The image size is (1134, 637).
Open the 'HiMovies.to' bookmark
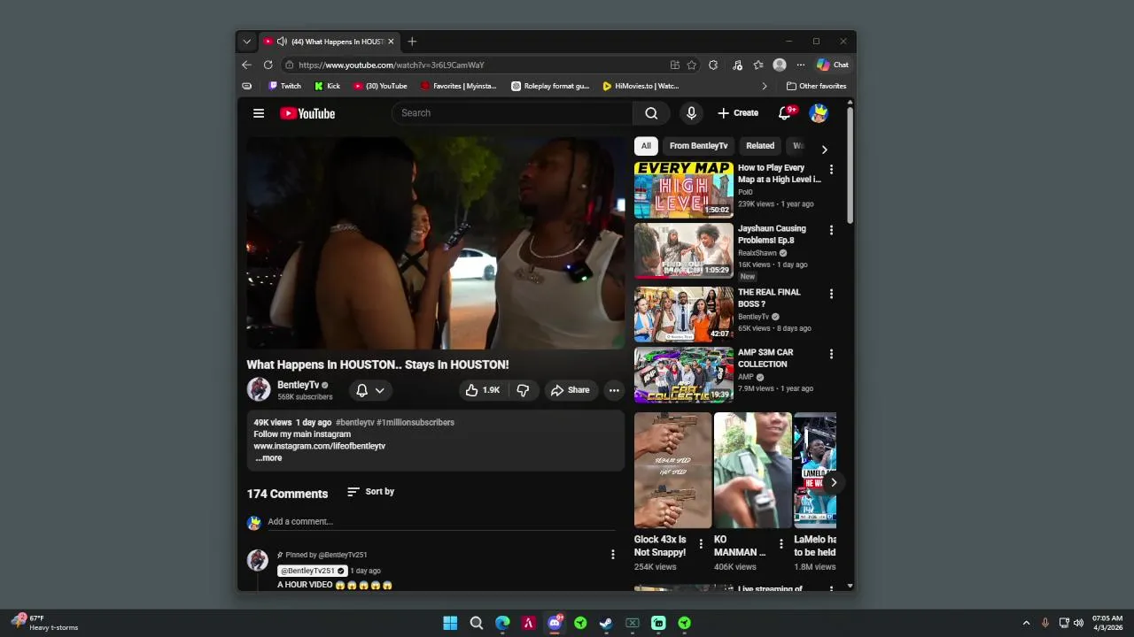click(x=641, y=86)
